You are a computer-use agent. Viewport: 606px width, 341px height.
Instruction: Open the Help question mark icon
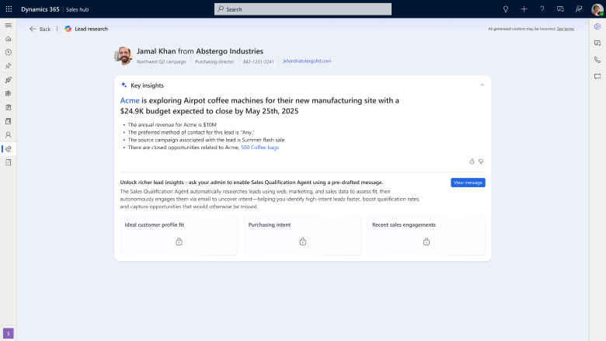tap(542, 9)
